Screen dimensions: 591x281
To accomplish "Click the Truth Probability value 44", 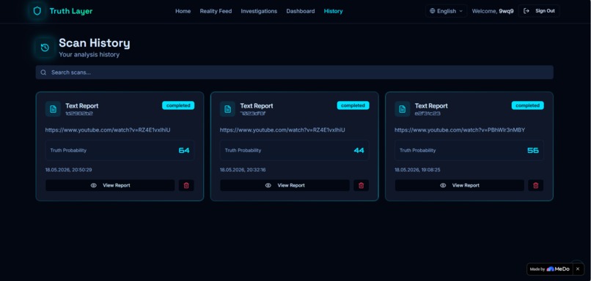I will [359, 151].
